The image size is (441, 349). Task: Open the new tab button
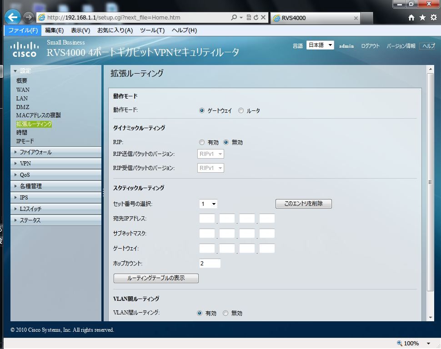tap(367, 18)
